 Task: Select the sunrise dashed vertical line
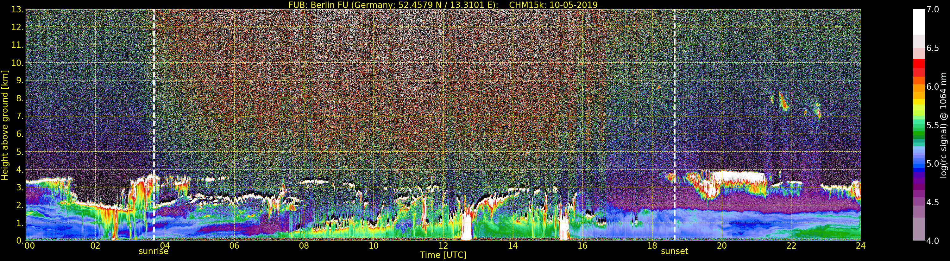coord(154,111)
